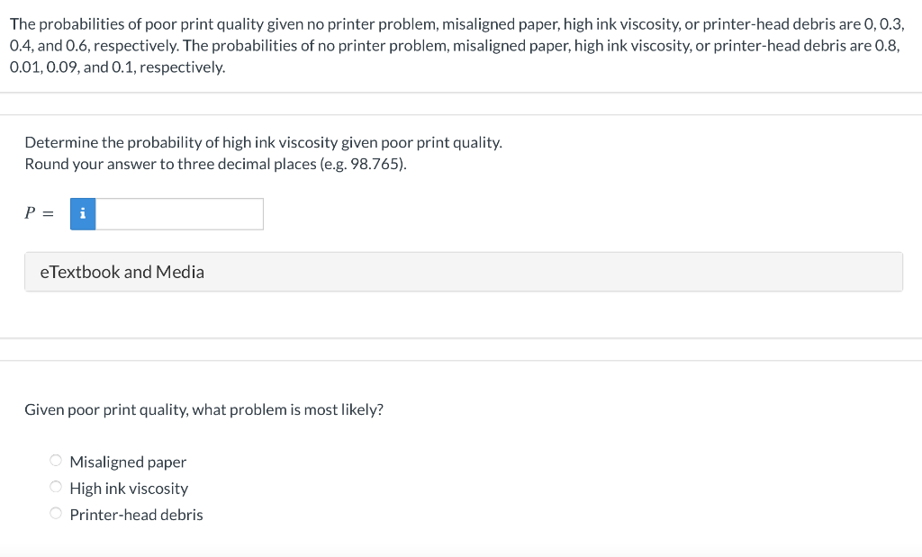This screenshot has height=557, width=922.
Task: Click the circle next to Misaligned paper
Action: 56,460
